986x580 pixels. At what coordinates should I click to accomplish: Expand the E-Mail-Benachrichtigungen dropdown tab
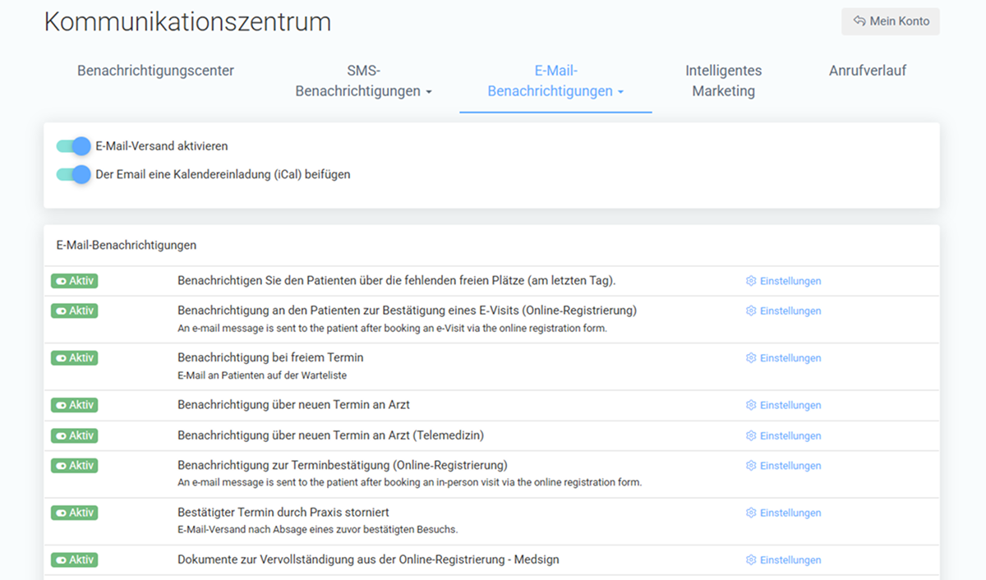[x=555, y=81]
